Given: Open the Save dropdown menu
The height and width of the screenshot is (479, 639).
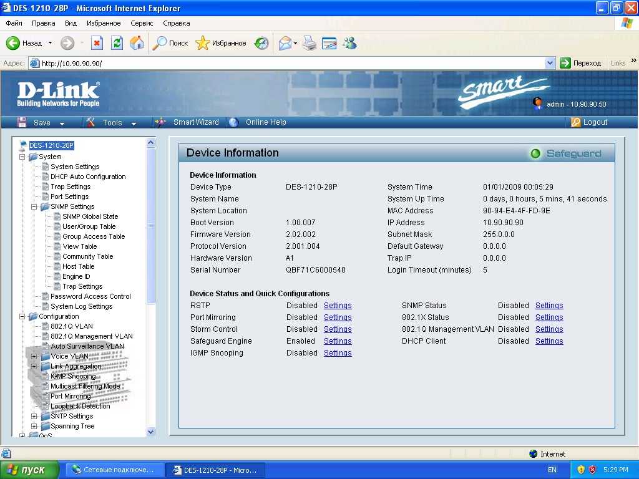Looking at the screenshot, I should click(x=42, y=123).
